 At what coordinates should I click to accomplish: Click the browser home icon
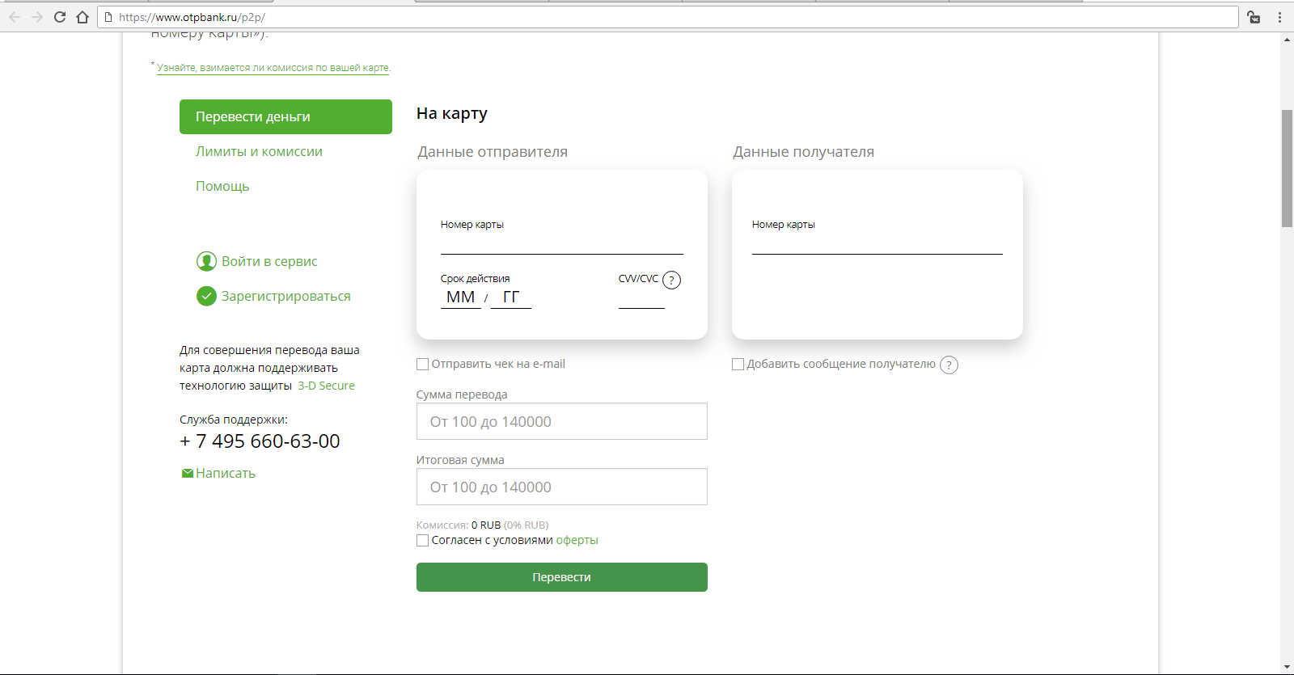click(x=82, y=17)
